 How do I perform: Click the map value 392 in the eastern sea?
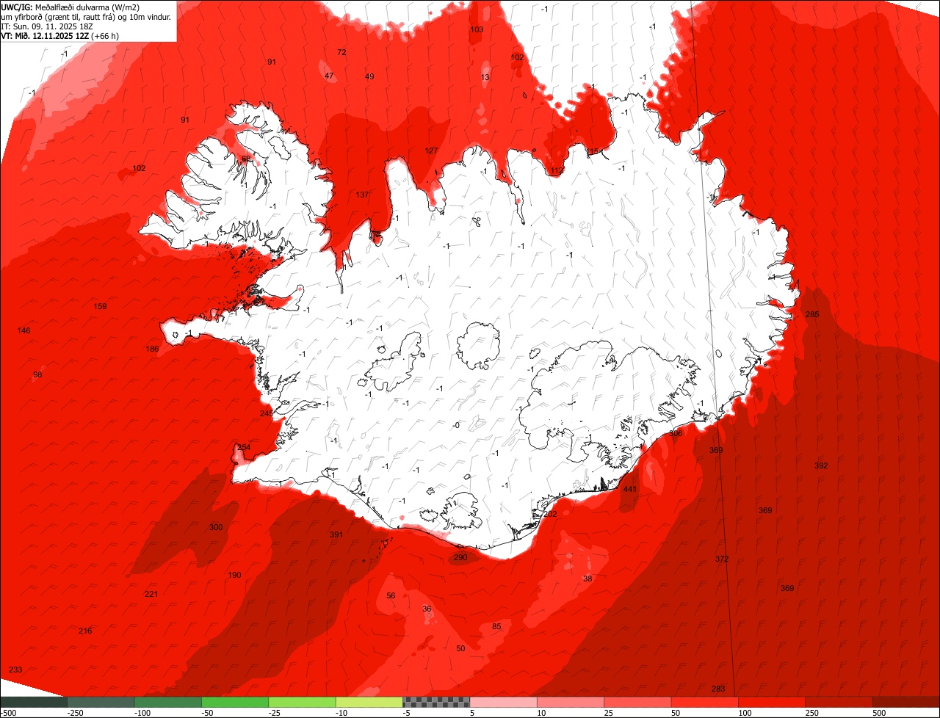point(821,465)
